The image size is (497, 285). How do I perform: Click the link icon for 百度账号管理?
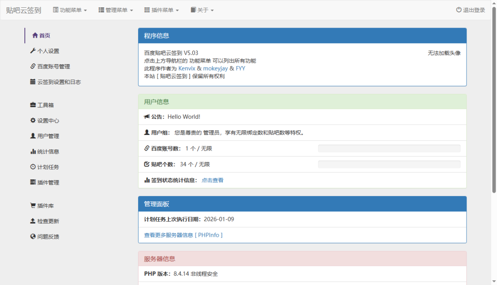coord(33,67)
